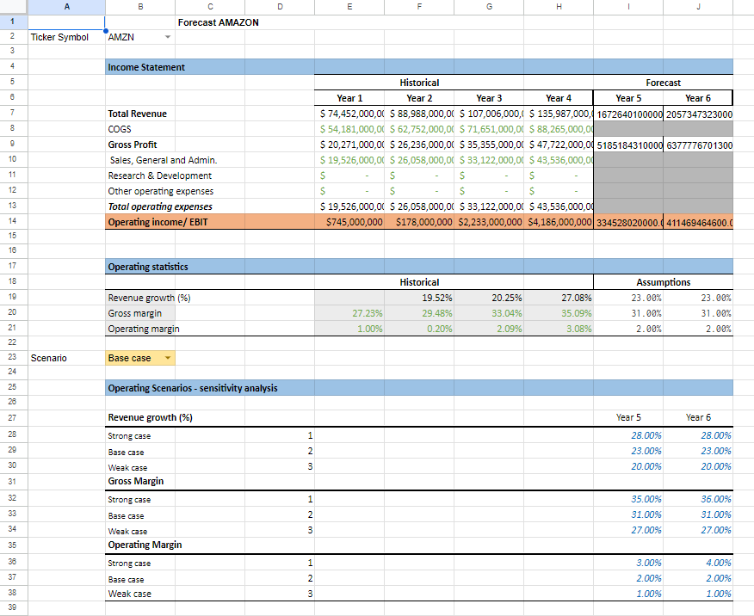Open the AMZN ticker symbol dropdown
This screenshot has height=616, width=754.
(167, 38)
